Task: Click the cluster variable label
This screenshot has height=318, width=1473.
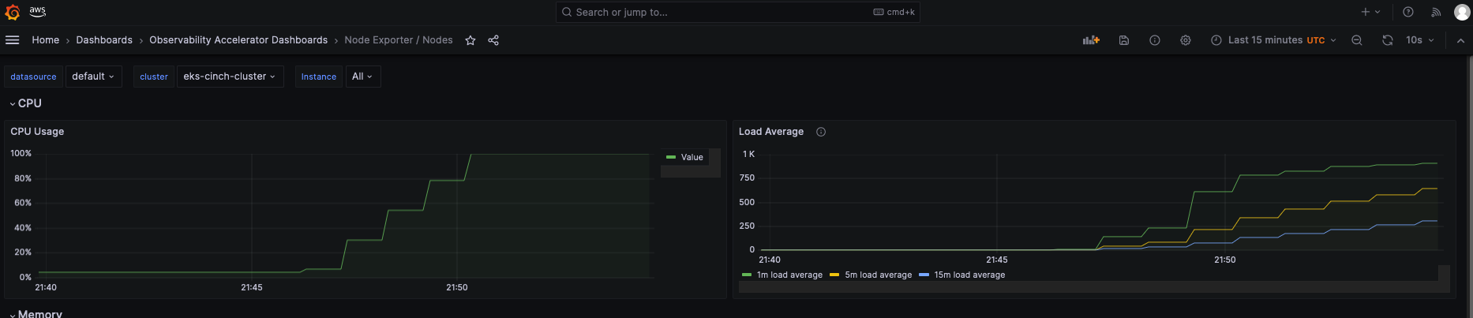Action: click(154, 77)
